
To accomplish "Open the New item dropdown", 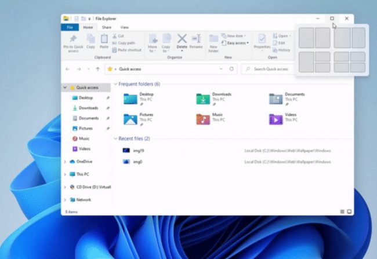I will pyautogui.click(x=234, y=36).
